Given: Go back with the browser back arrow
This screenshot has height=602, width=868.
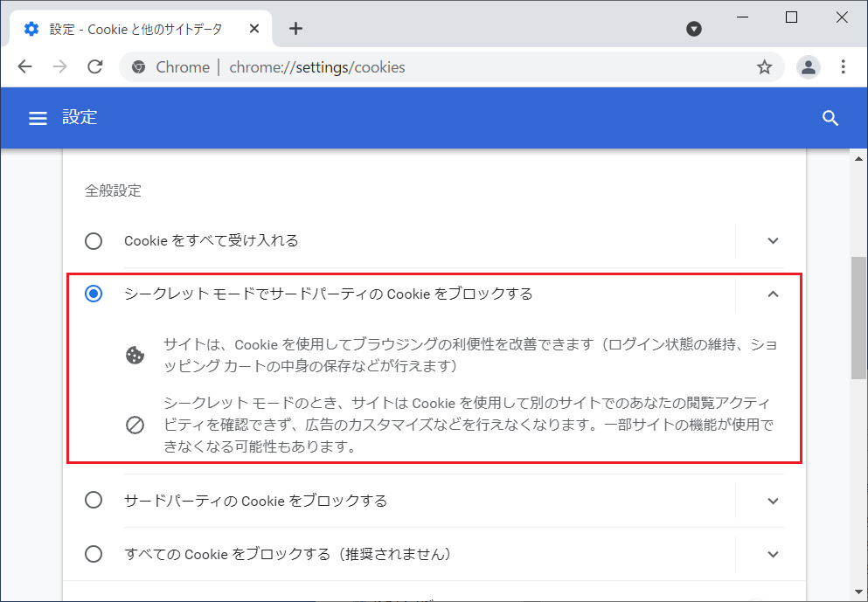Looking at the screenshot, I should click(x=24, y=67).
